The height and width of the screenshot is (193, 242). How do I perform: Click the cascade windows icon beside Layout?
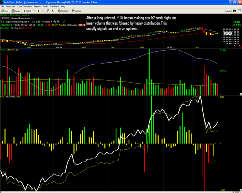[x=239, y=11]
